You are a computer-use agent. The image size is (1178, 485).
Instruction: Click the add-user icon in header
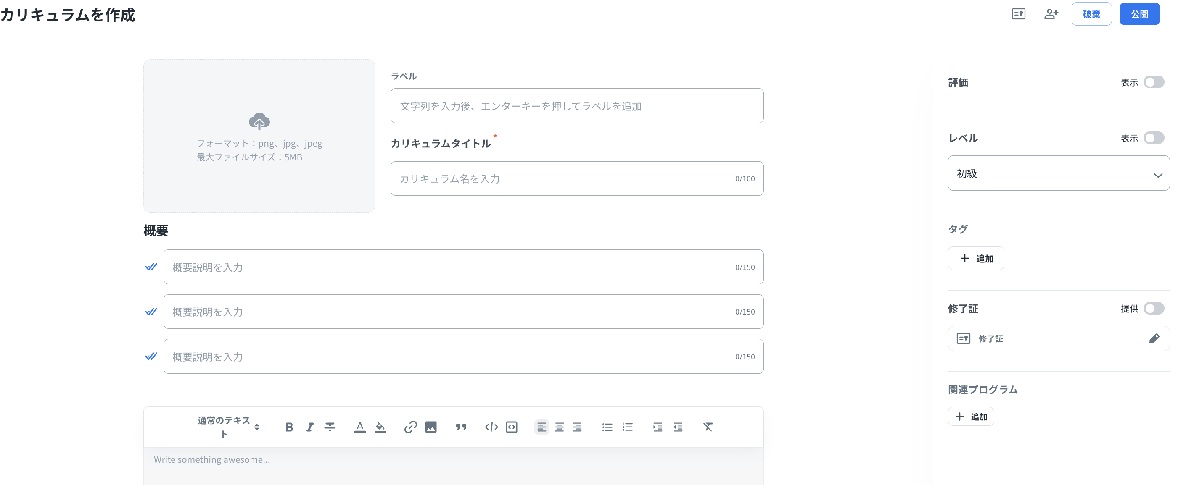(1051, 14)
